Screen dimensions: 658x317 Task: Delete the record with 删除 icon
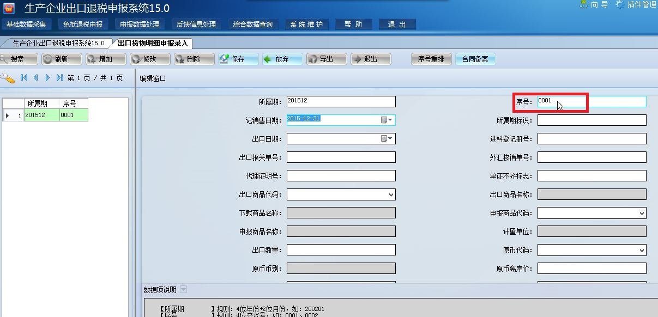coord(195,59)
